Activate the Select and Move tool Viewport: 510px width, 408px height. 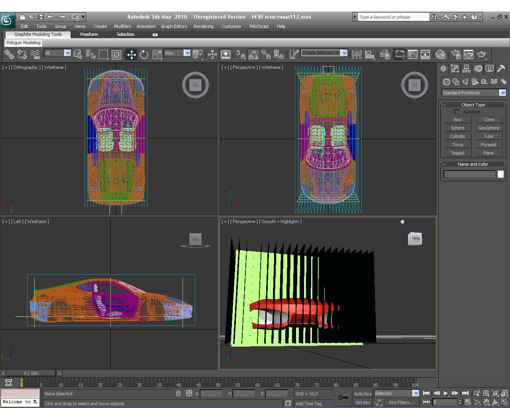131,55
